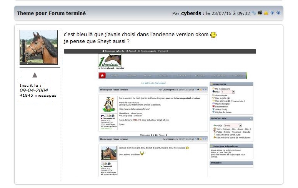Click the permalink chain icon in post header
The width and height of the screenshot is (298, 188).
pyautogui.click(x=254, y=13)
